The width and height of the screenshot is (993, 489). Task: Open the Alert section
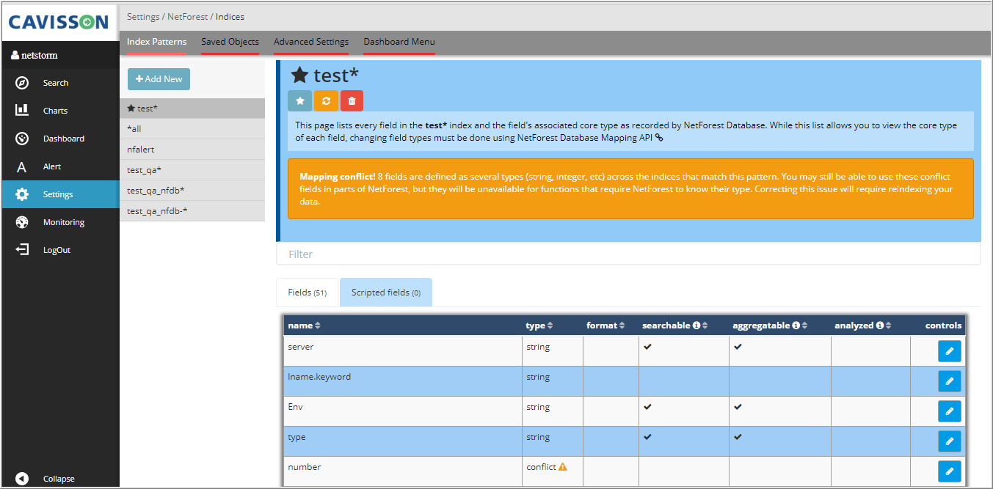pos(60,166)
